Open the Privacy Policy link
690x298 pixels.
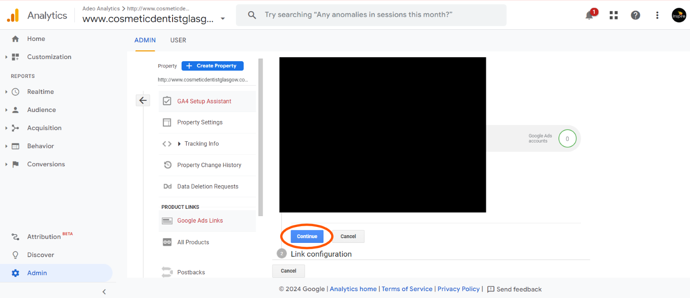point(458,289)
